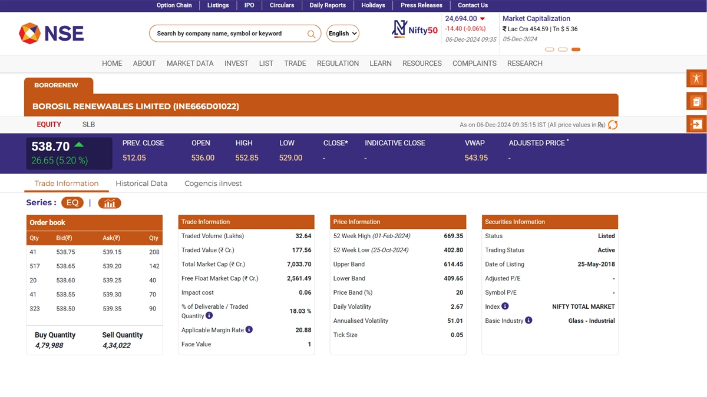Click the company search input field

pyautogui.click(x=227, y=34)
